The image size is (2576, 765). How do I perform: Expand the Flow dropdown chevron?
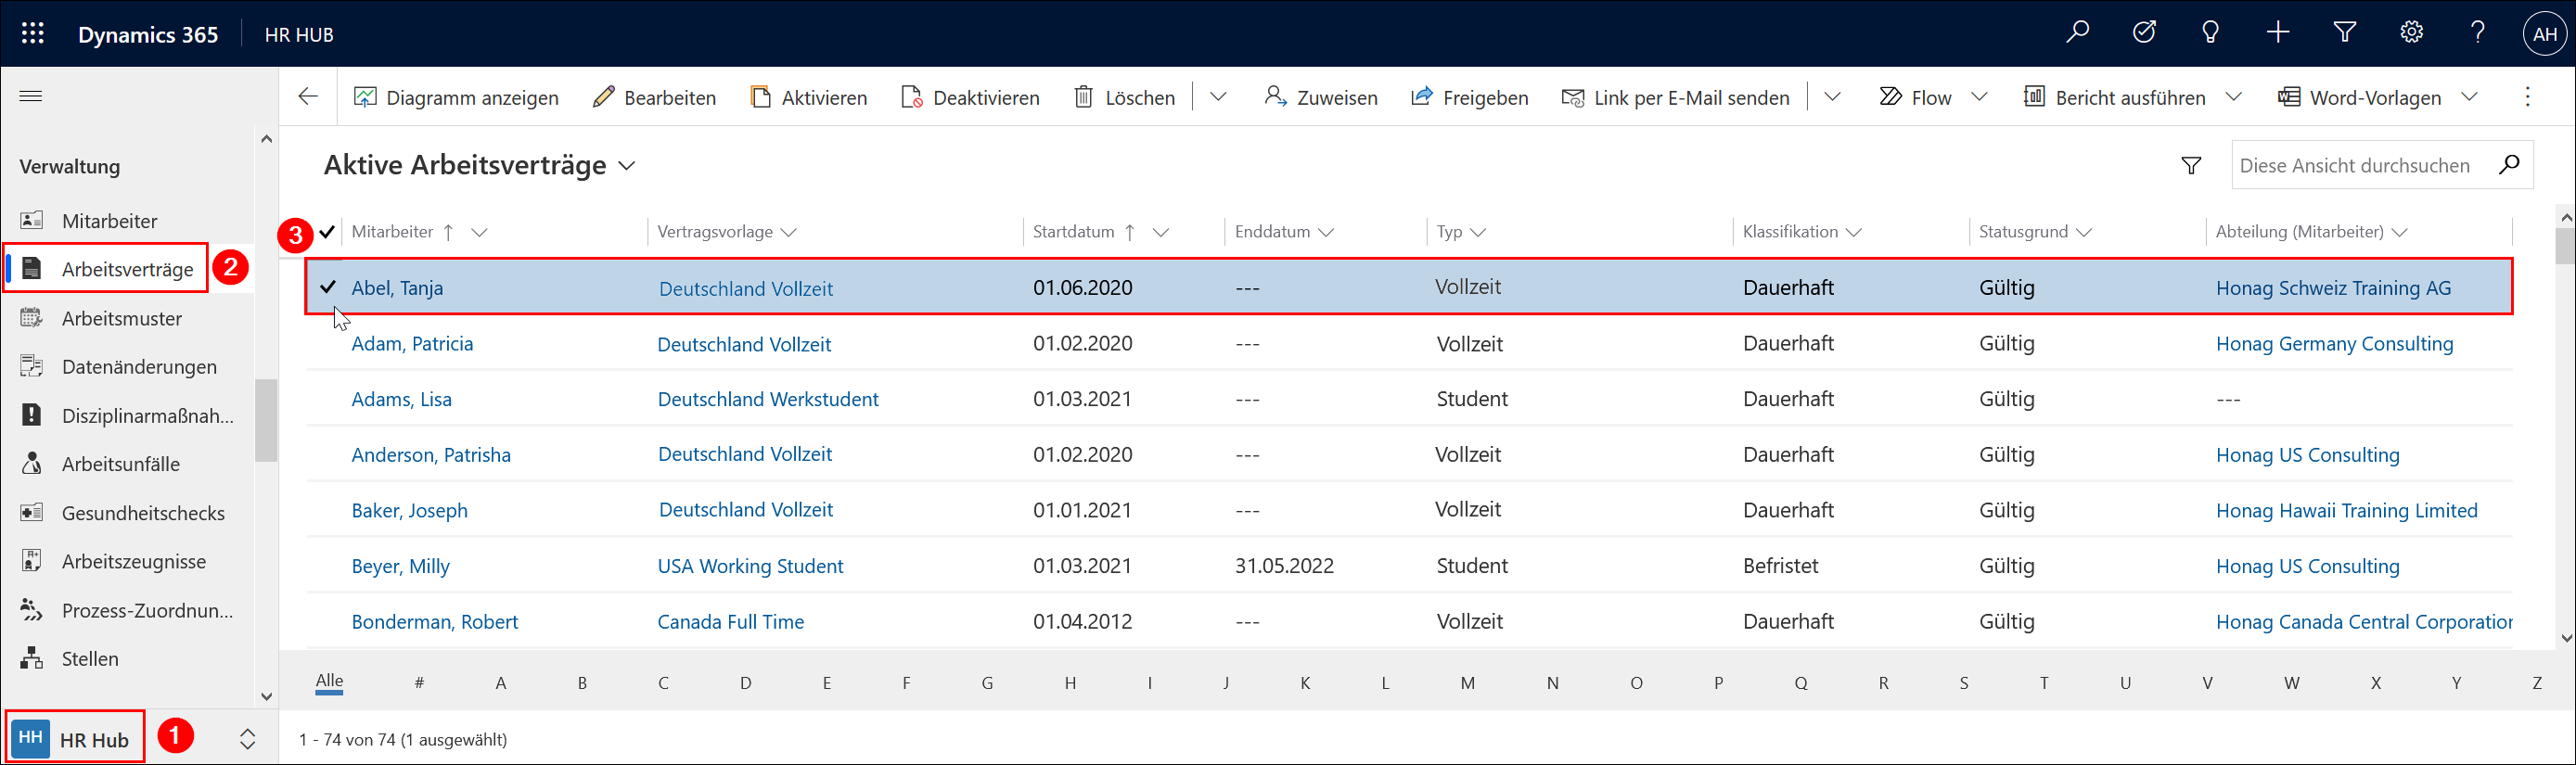tap(1978, 97)
